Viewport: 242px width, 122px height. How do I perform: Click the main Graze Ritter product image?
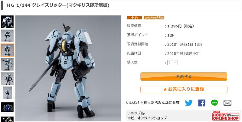coord(68,68)
